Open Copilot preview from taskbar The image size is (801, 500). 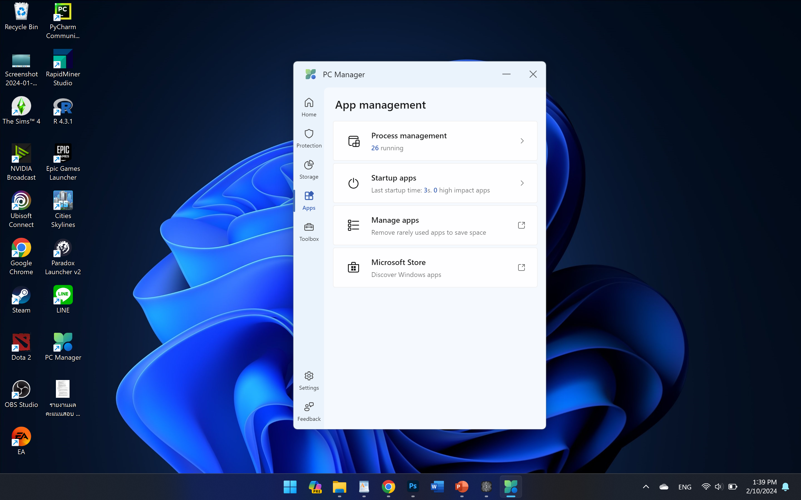point(315,487)
